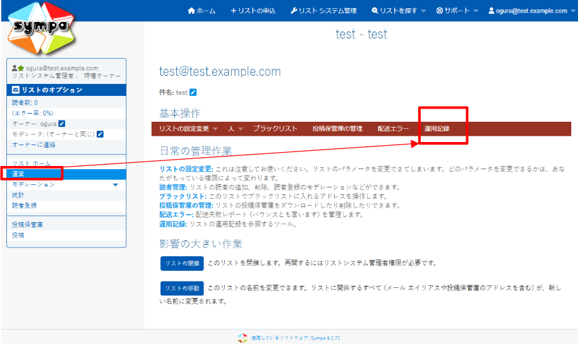Select 運営 in the sidebar
This screenshot has width=578, height=344.
[x=66, y=174]
